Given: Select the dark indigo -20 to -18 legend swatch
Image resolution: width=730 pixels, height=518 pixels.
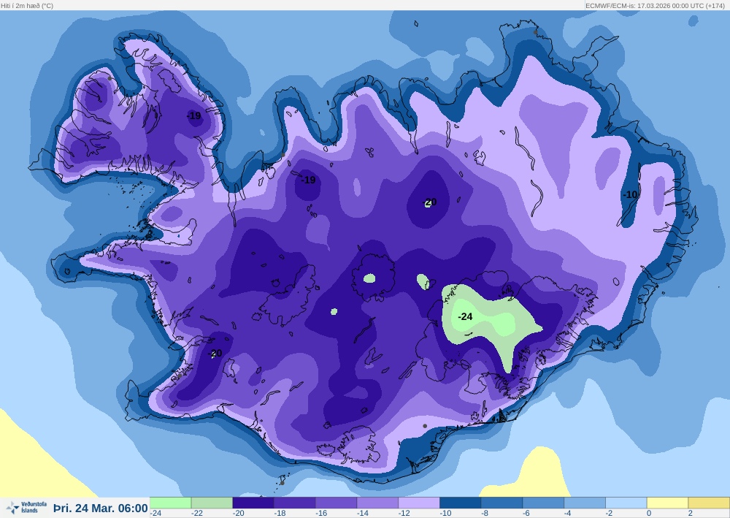Looking at the screenshot, I should click(x=253, y=503).
